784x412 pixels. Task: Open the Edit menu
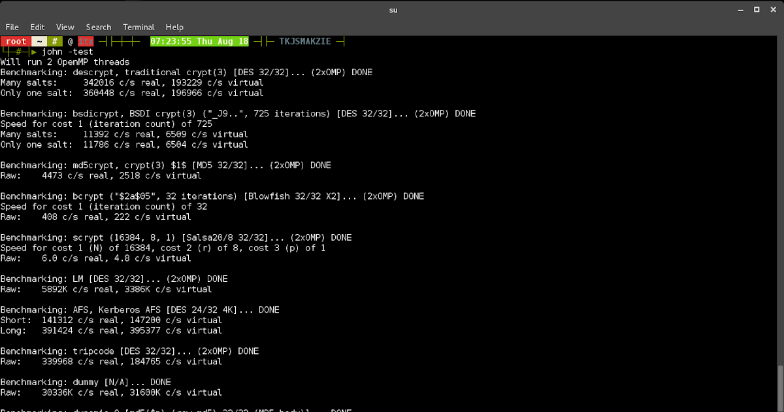click(37, 27)
